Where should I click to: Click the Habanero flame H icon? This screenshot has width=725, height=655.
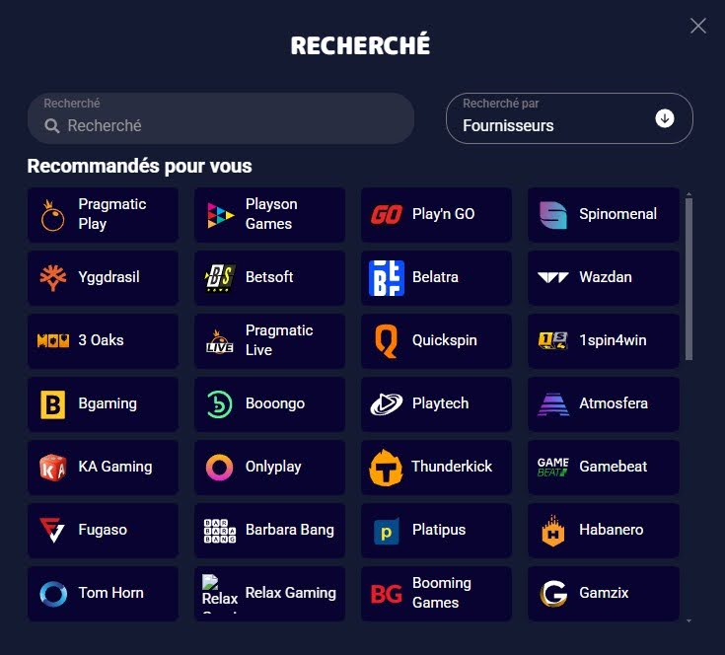click(x=553, y=530)
